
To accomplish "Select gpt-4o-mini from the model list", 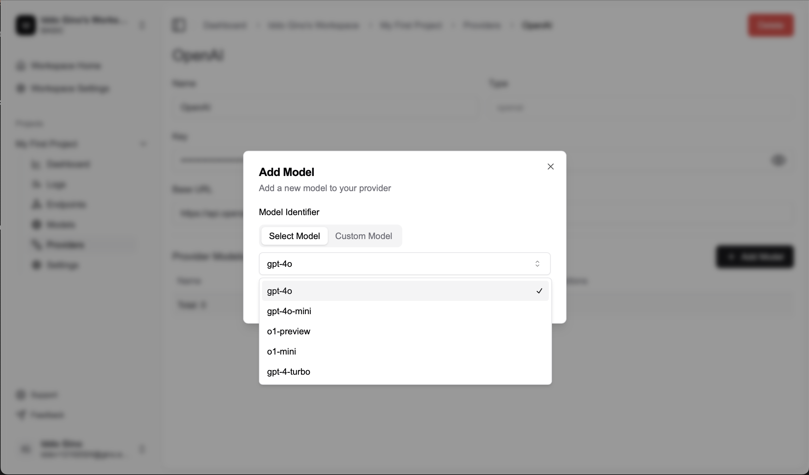I will 289,311.
